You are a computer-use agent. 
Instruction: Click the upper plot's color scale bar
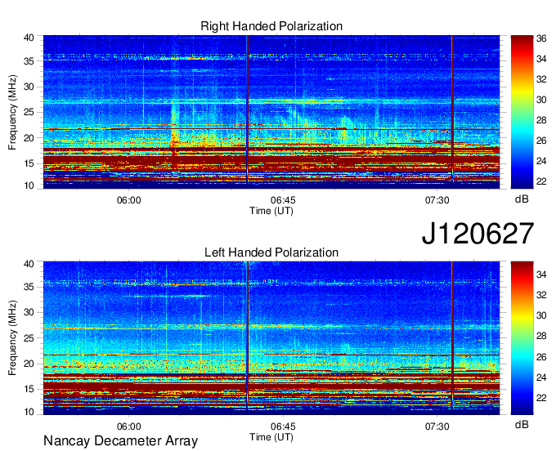pyautogui.click(x=522, y=112)
